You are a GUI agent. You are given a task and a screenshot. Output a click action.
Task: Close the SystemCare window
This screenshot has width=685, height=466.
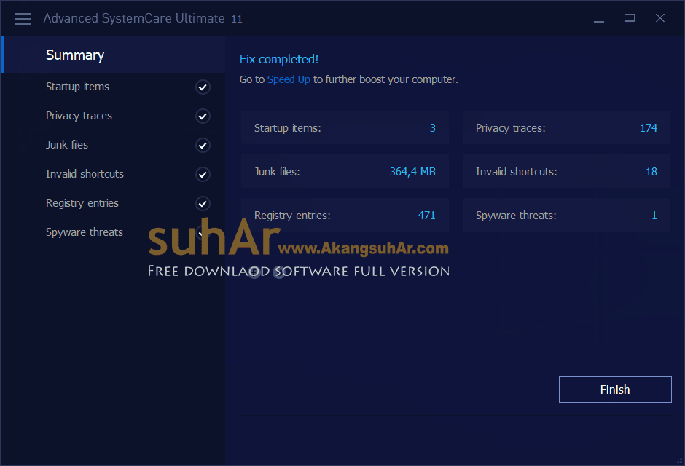[660, 18]
